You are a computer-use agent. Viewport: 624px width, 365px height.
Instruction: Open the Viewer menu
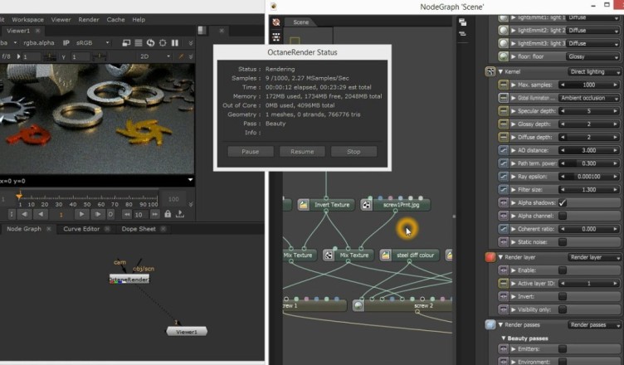click(61, 20)
